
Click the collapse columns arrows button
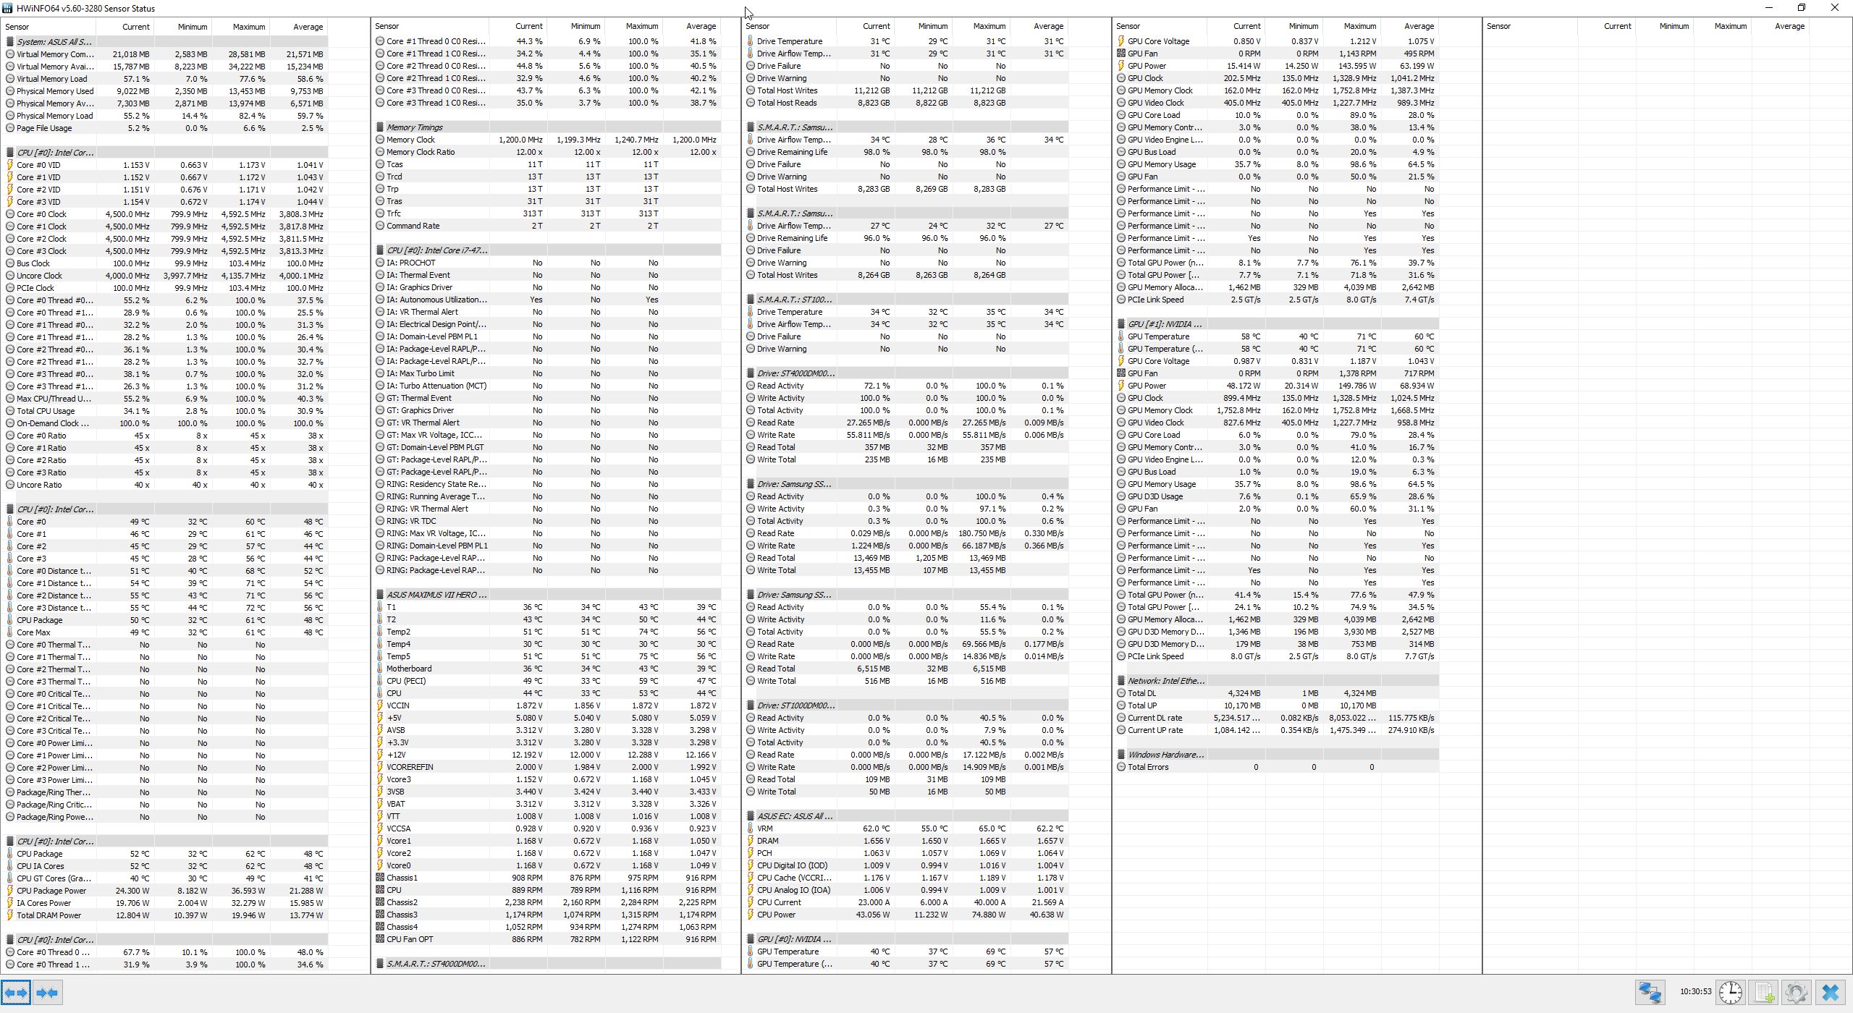coord(47,992)
